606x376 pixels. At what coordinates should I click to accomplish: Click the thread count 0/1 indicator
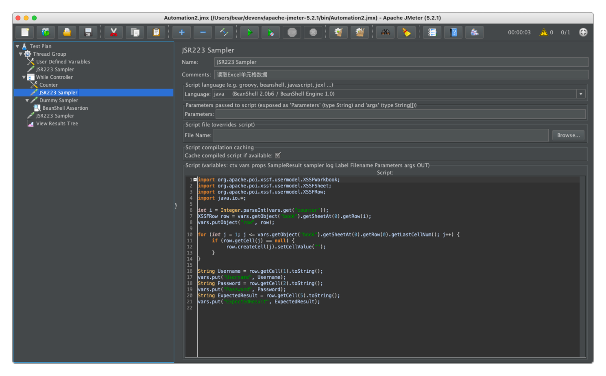565,33
